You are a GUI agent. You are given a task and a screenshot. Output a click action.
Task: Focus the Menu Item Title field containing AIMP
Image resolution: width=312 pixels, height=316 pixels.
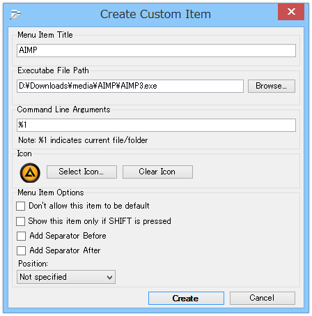(156, 50)
